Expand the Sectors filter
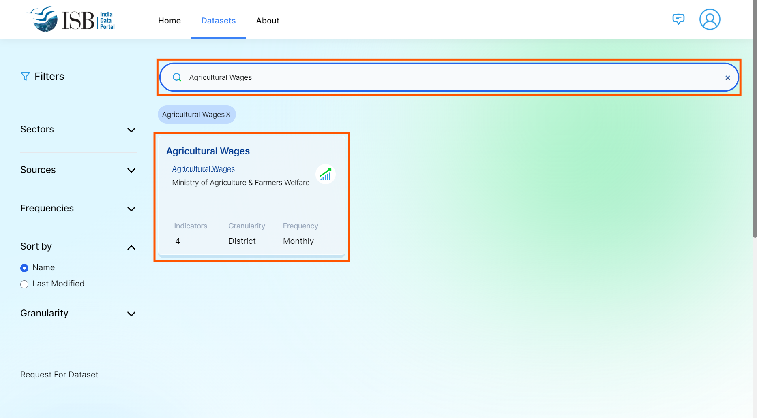 pyautogui.click(x=131, y=130)
